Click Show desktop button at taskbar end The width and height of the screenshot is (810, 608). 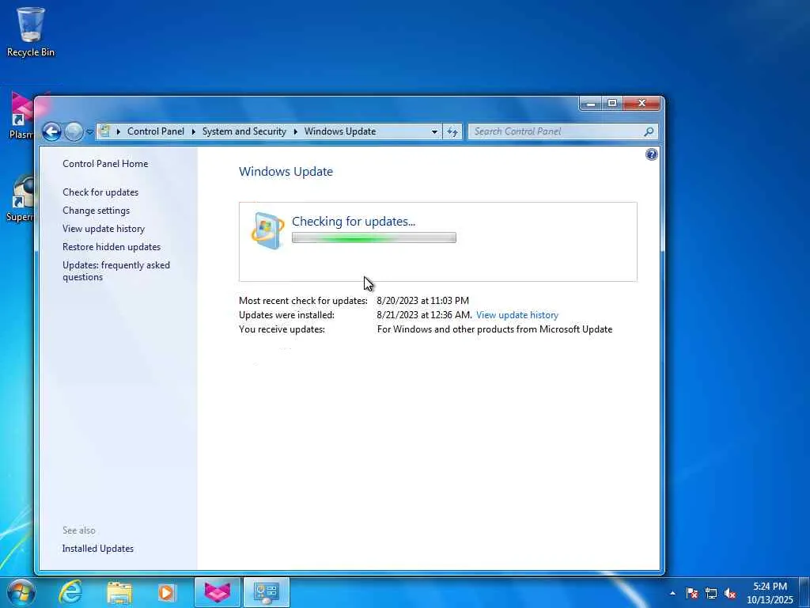click(804, 592)
